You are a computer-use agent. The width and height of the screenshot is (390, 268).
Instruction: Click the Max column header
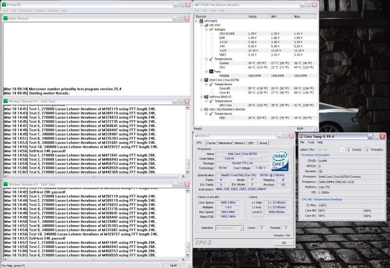(304, 17)
